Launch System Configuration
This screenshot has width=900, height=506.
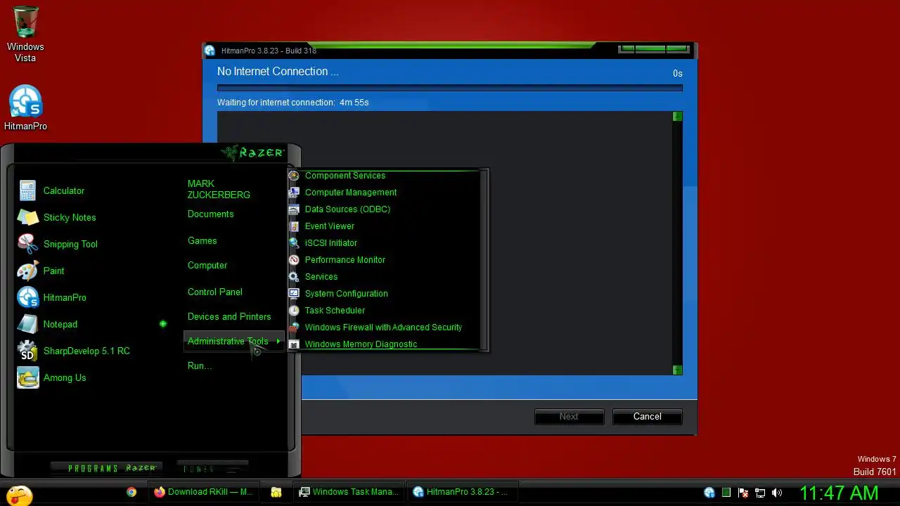(346, 293)
